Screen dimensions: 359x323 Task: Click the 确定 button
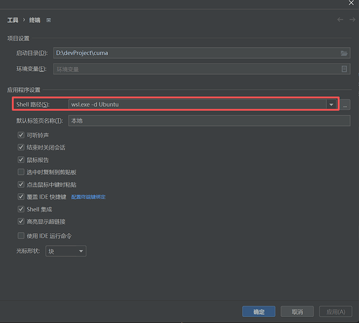click(x=259, y=311)
